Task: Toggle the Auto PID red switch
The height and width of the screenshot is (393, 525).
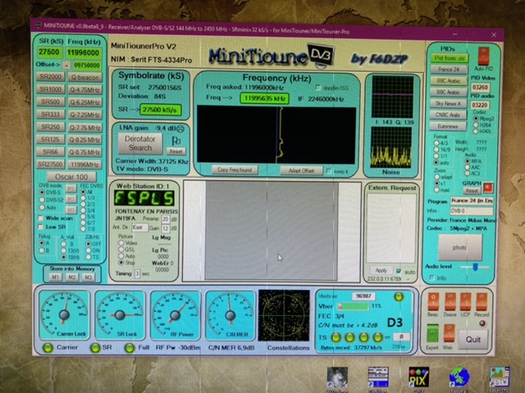Action: pos(483,56)
